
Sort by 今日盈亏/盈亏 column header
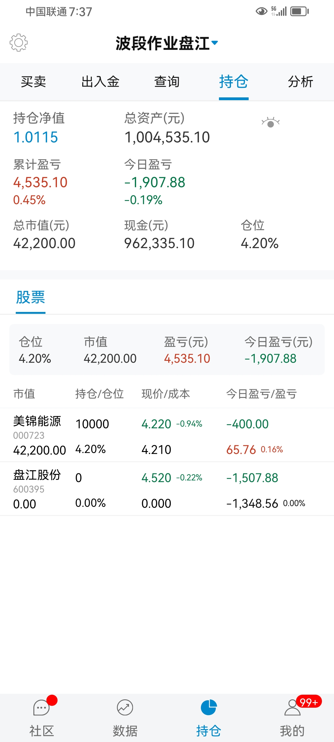pyautogui.click(x=261, y=394)
